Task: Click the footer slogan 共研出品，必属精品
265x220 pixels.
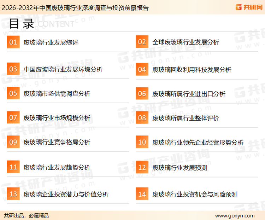Action: (26, 216)
